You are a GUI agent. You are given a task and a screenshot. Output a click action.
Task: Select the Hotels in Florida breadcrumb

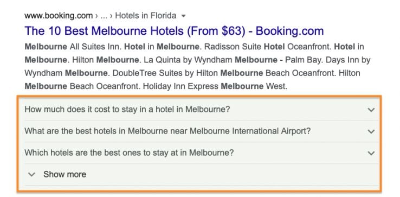pos(146,16)
